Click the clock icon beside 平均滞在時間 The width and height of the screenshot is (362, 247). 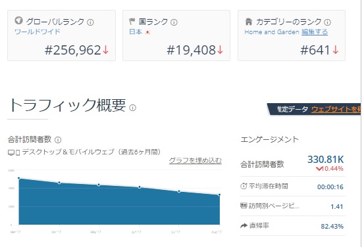[x=244, y=186]
